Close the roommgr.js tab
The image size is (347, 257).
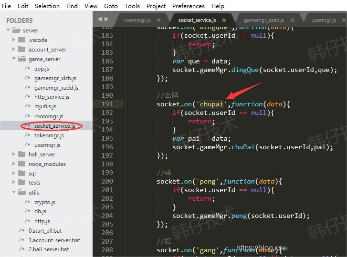coord(158,21)
